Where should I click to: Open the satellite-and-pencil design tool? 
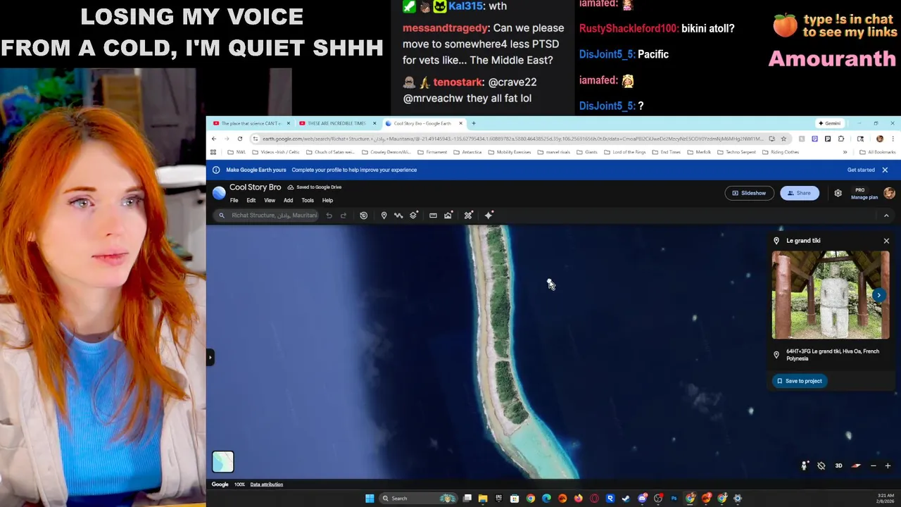coord(468,215)
